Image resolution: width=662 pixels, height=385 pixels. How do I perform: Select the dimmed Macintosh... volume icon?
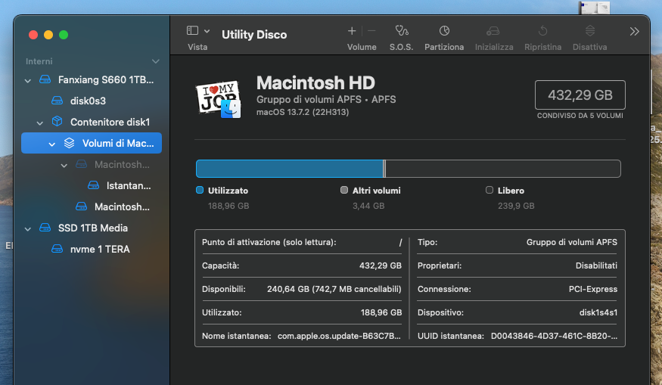pos(82,164)
